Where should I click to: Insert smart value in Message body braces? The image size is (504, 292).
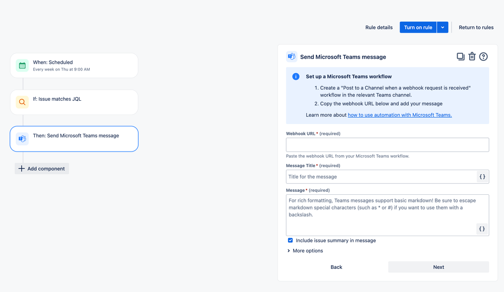[x=482, y=229]
